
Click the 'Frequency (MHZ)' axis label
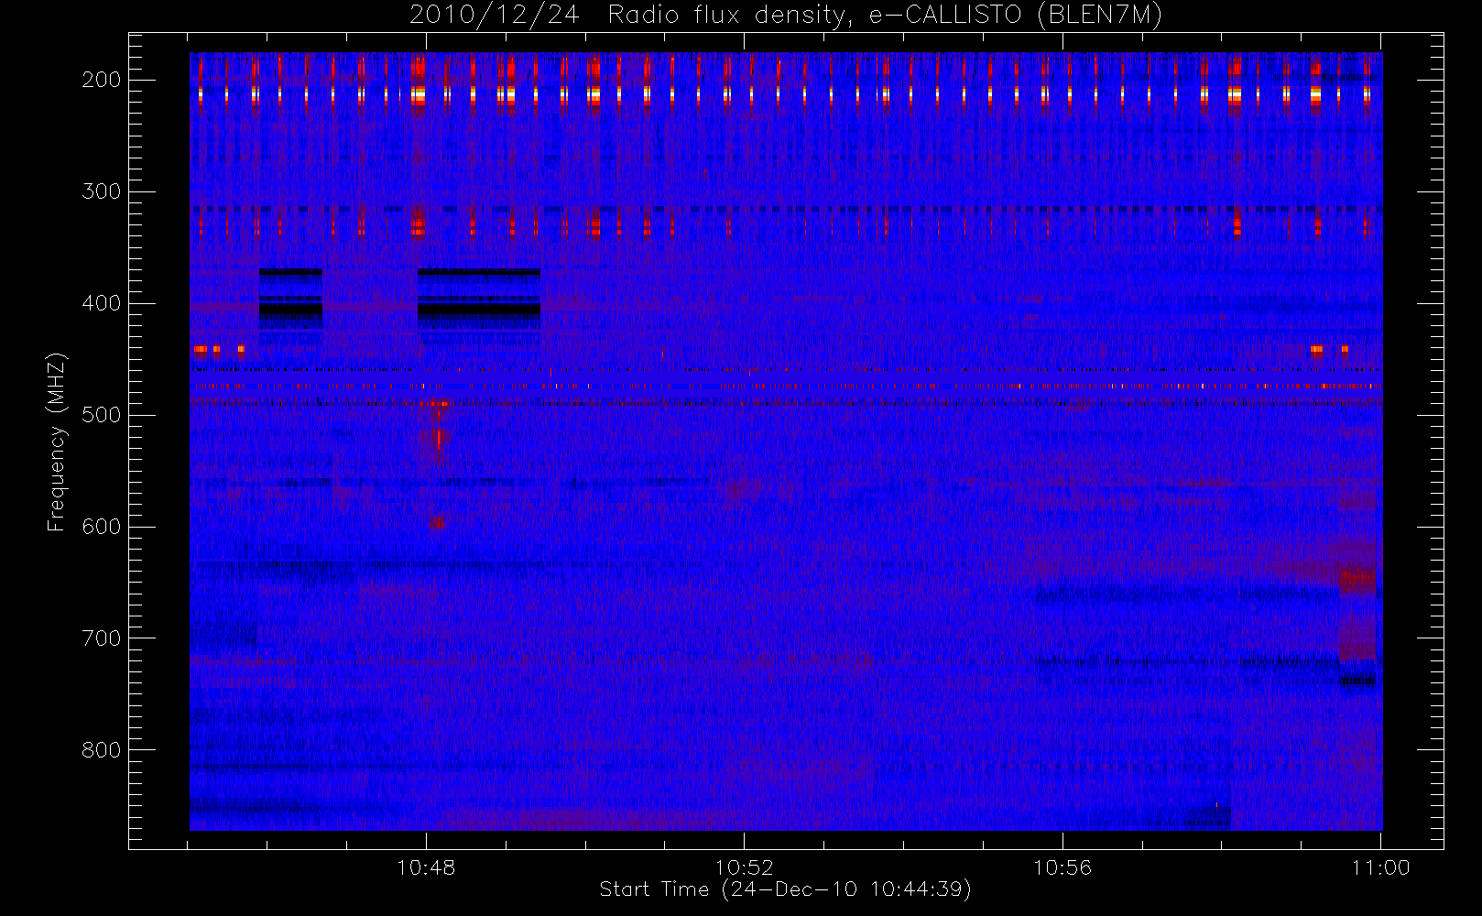57,442
